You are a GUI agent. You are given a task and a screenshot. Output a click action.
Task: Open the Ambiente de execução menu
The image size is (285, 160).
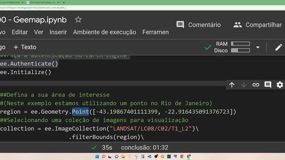click(x=105, y=32)
